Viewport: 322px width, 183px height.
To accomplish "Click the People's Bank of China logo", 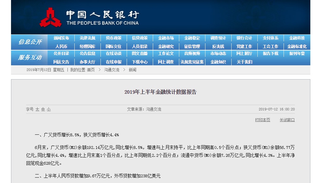I will coord(89,17).
